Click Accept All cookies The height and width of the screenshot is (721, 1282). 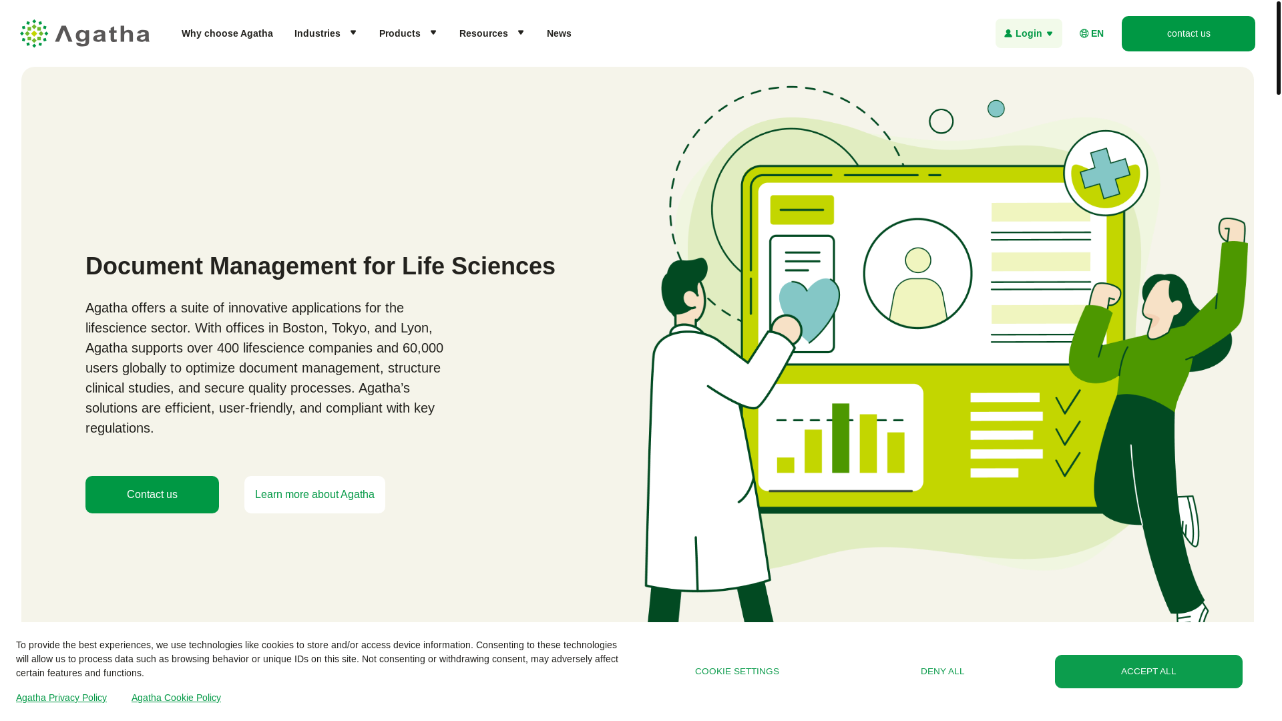(1148, 672)
